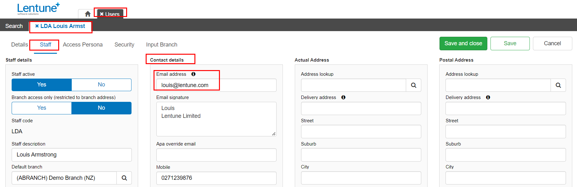Close the LDA Louis Armst tab via X
The width and height of the screenshot is (577, 187).
pos(37,26)
